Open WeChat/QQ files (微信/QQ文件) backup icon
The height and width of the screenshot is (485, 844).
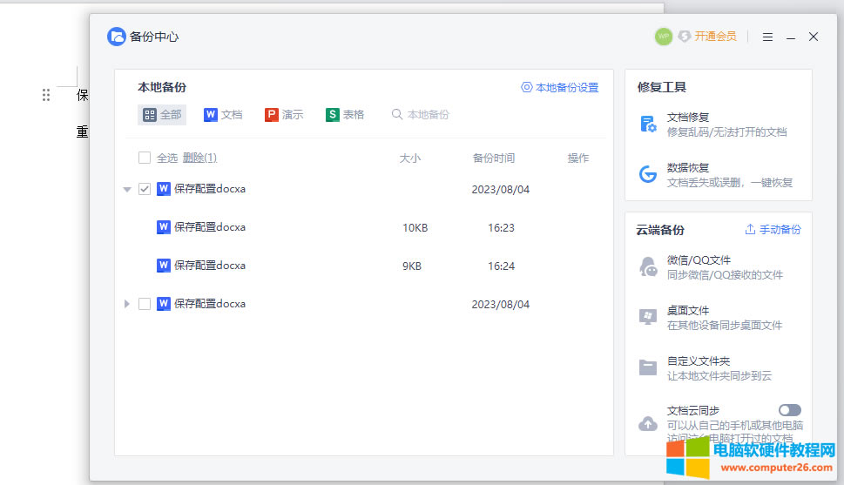click(648, 266)
